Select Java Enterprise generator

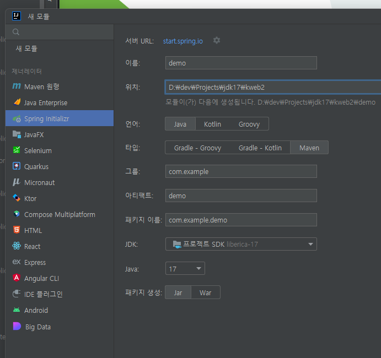60,102
